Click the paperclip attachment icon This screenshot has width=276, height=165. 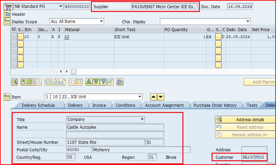tap(120, 81)
